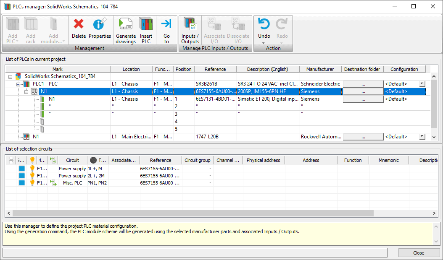Click the Go to arrow icon
The image size is (443, 260).
tap(166, 24)
